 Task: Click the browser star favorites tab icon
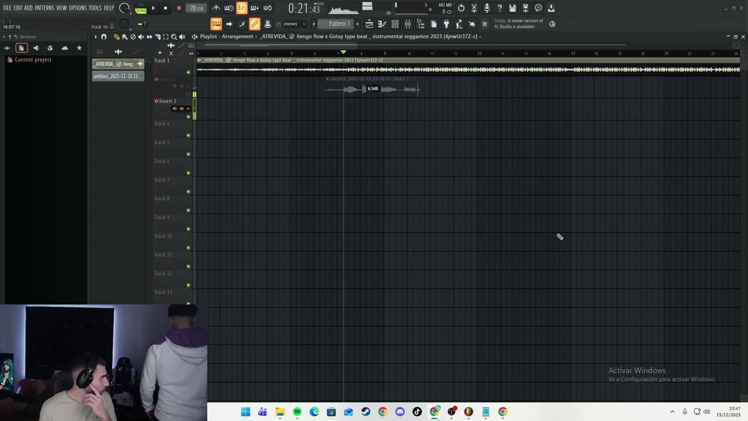(x=79, y=48)
